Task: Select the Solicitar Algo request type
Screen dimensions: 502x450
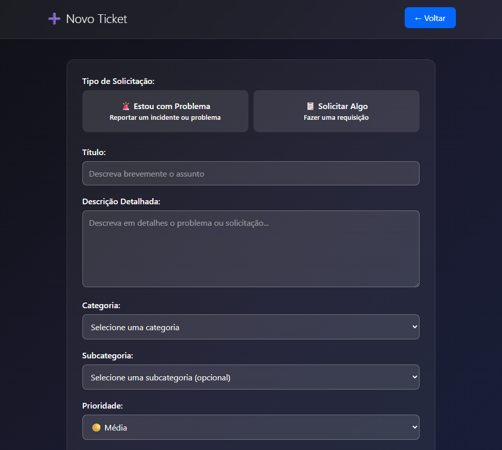Action: [336, 111]
